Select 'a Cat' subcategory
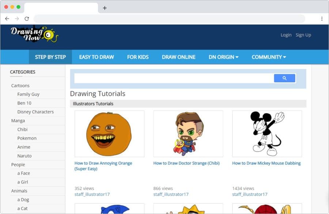The image size is (329, 214). pos(22,209)
